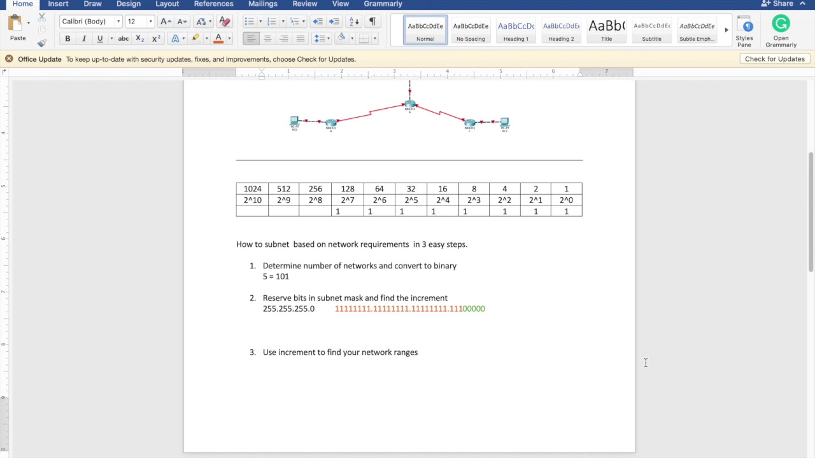Screen dimensions: 815x458
Task: Open the font color dropdown arrow
Action: [229, 39]
